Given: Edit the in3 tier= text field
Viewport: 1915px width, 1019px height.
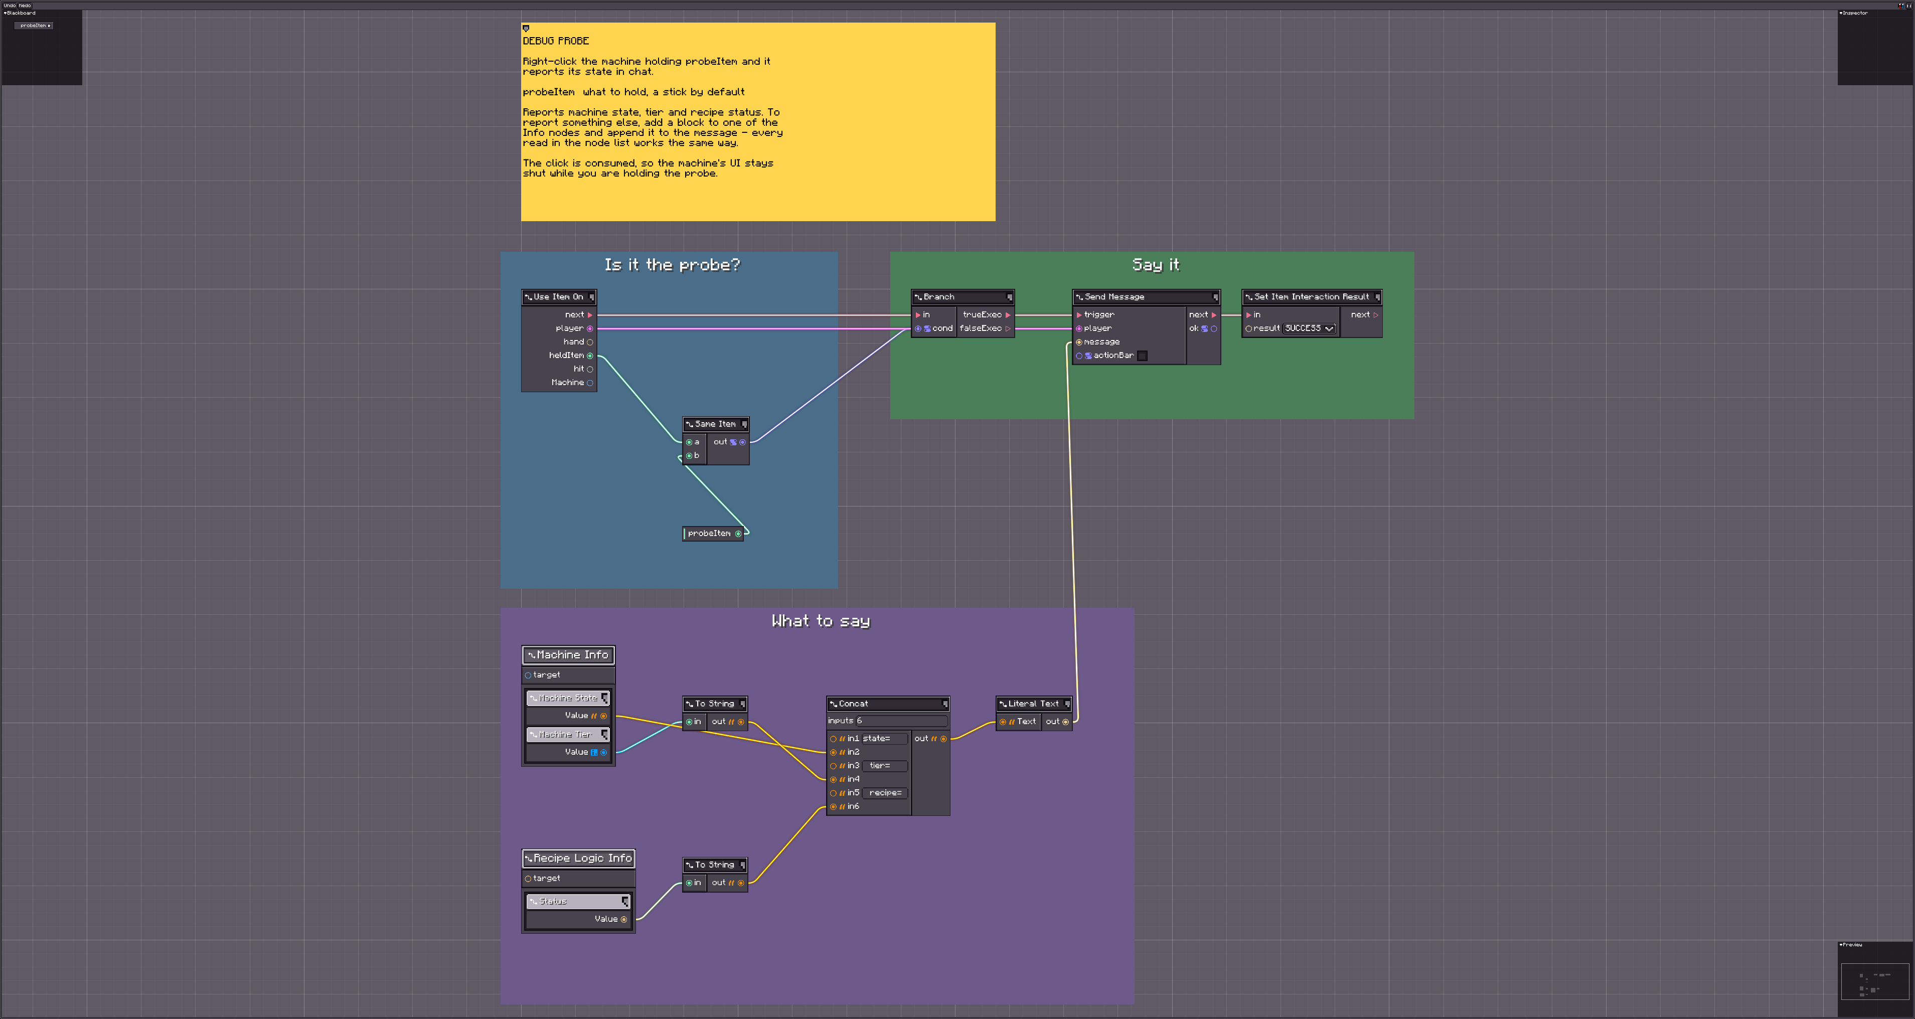Looking at the screenshot, I should pyautogui.click(x=885, y=766).
